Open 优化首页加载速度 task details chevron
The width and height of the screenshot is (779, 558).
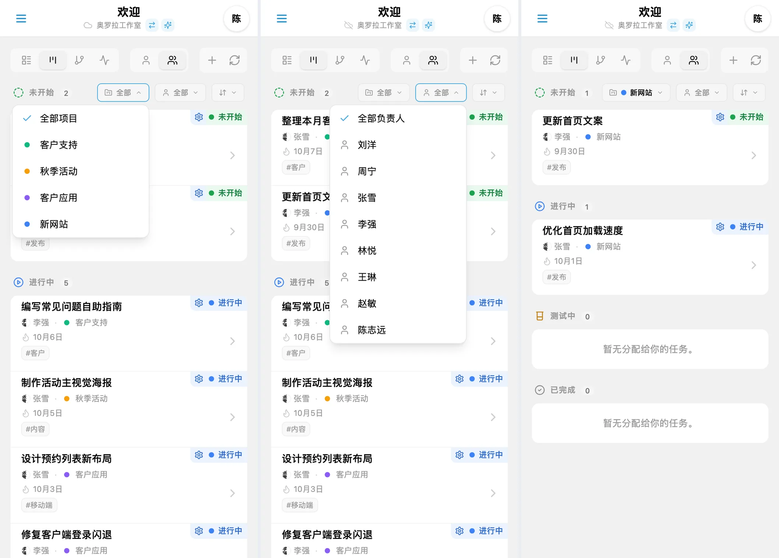point(754,265)
